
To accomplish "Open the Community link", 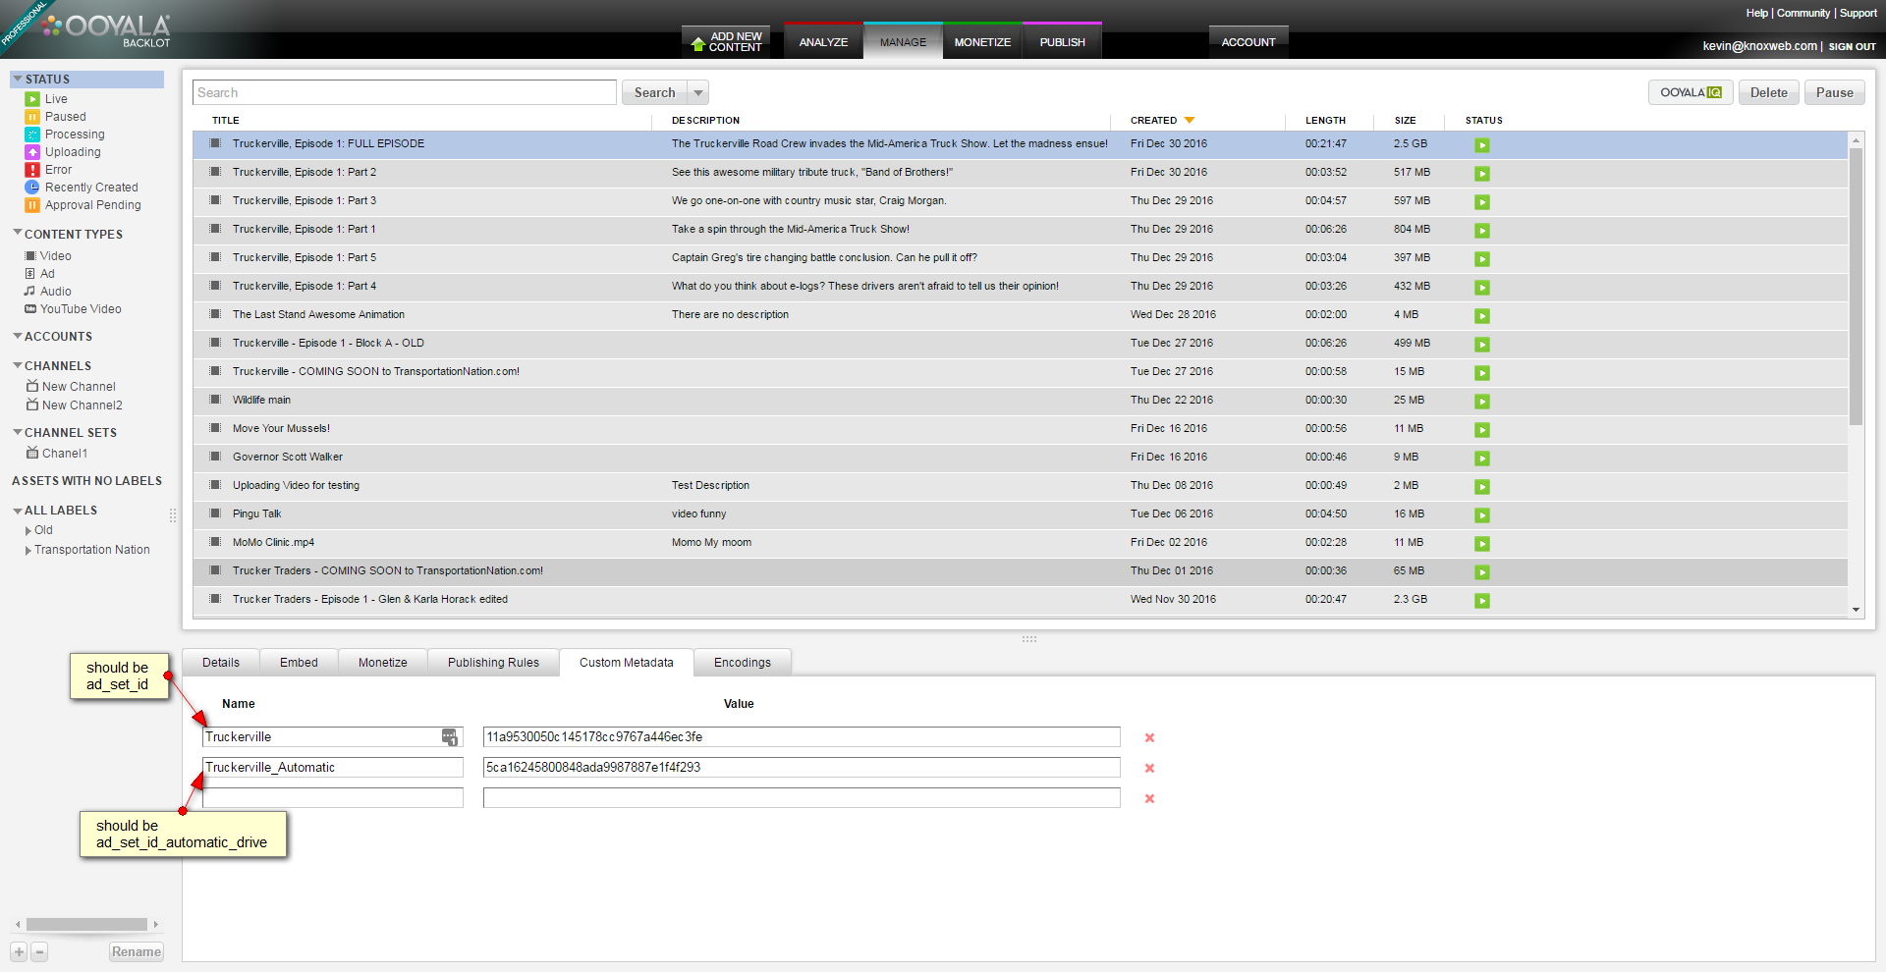I will (1803, 13).
